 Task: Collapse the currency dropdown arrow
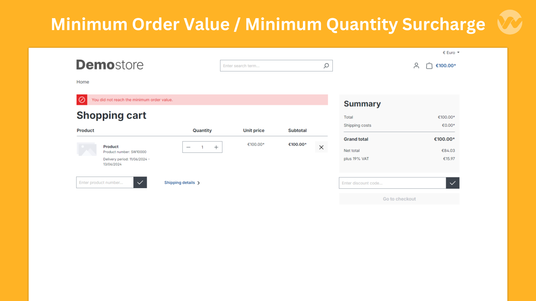(459, 52)
